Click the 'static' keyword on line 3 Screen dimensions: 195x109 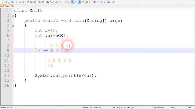click(50, 21)
